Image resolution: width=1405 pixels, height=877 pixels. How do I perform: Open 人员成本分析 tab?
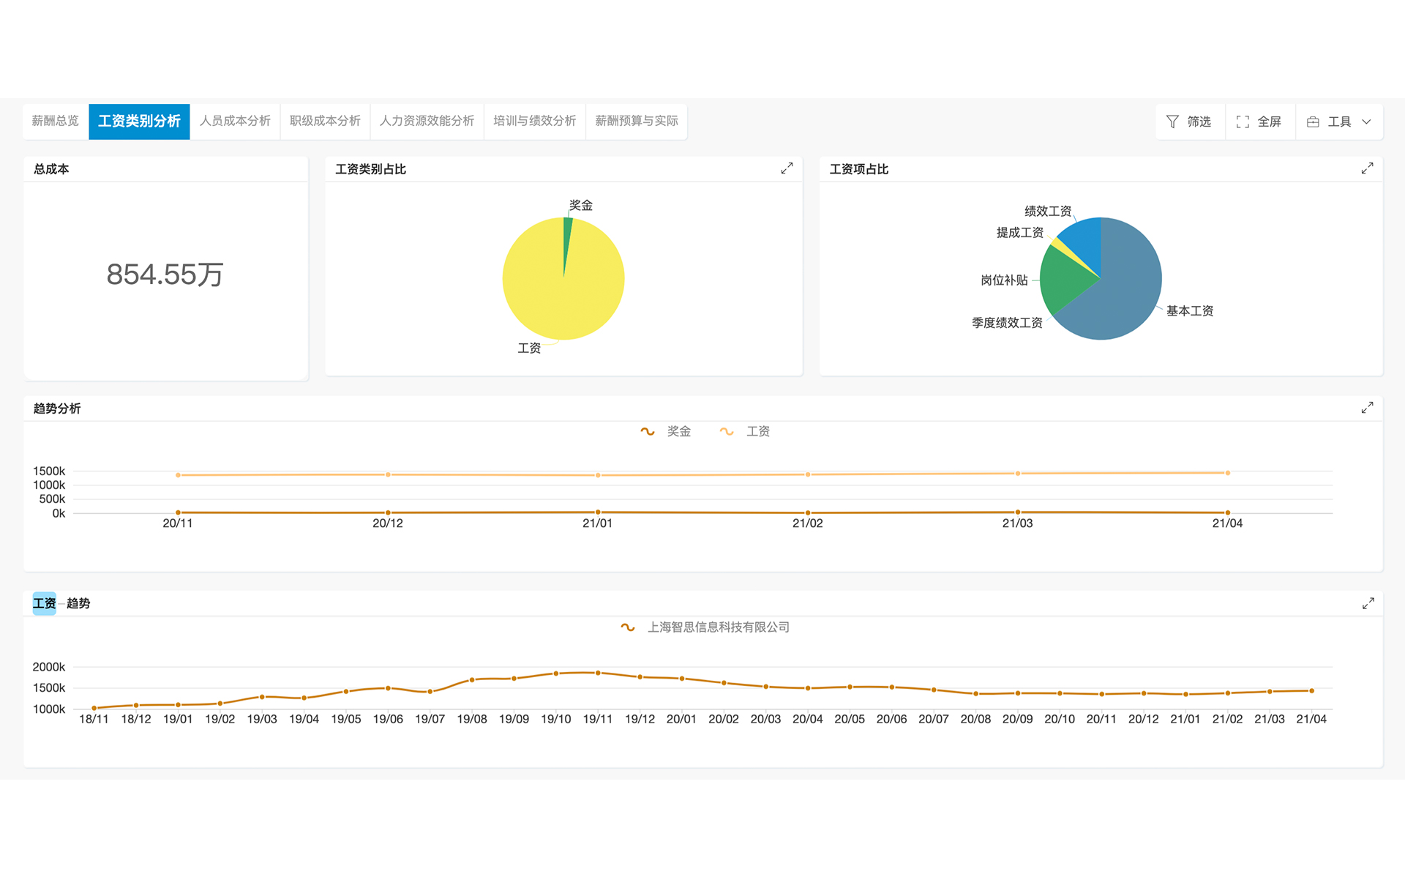(235, 121)
